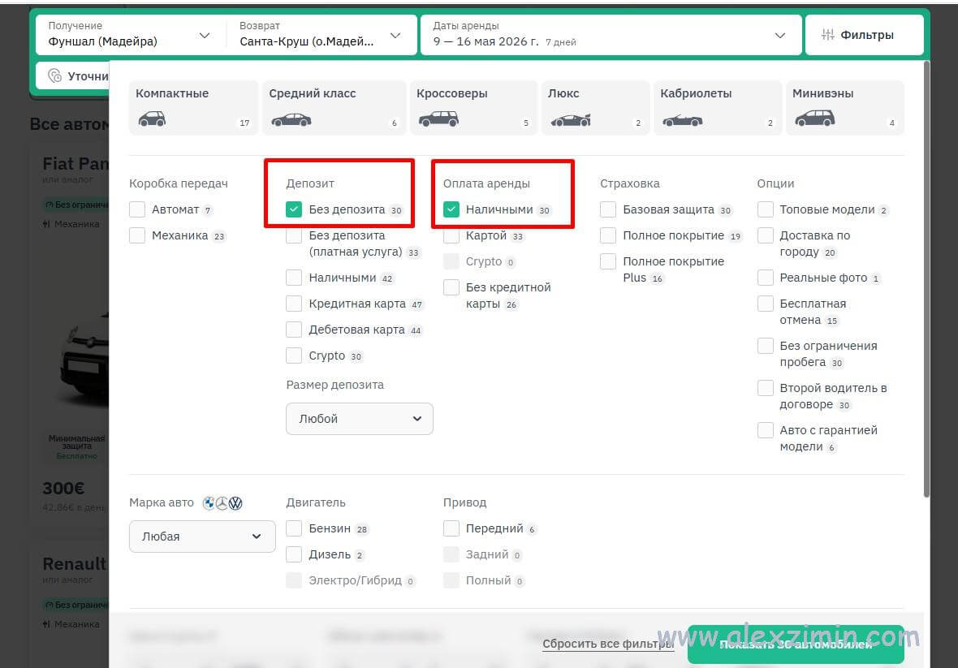958x668 pixels.
Task: Click the Mercedes logo near Марка авто
Action: (222, 503)
